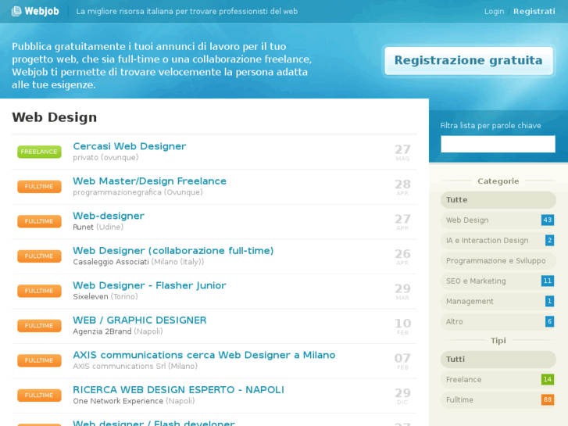The height and width of the screenshot is (426, 568).
Task: Click 'Sixeleven (Torino)' company text
Action: tap(105, 296)
